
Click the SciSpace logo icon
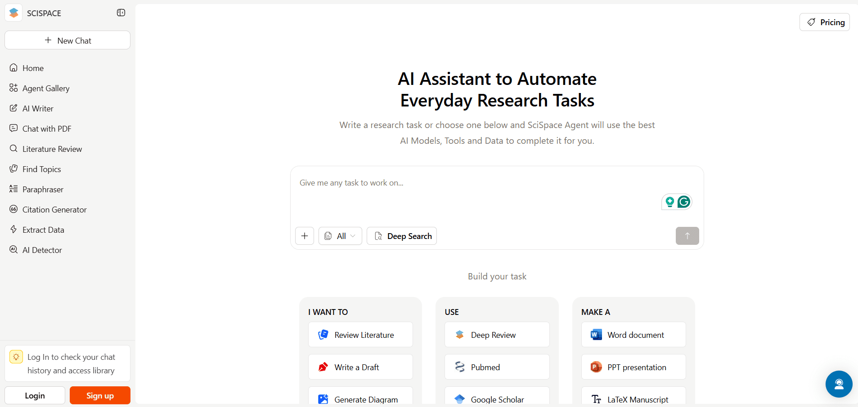[x=14, y=13]
